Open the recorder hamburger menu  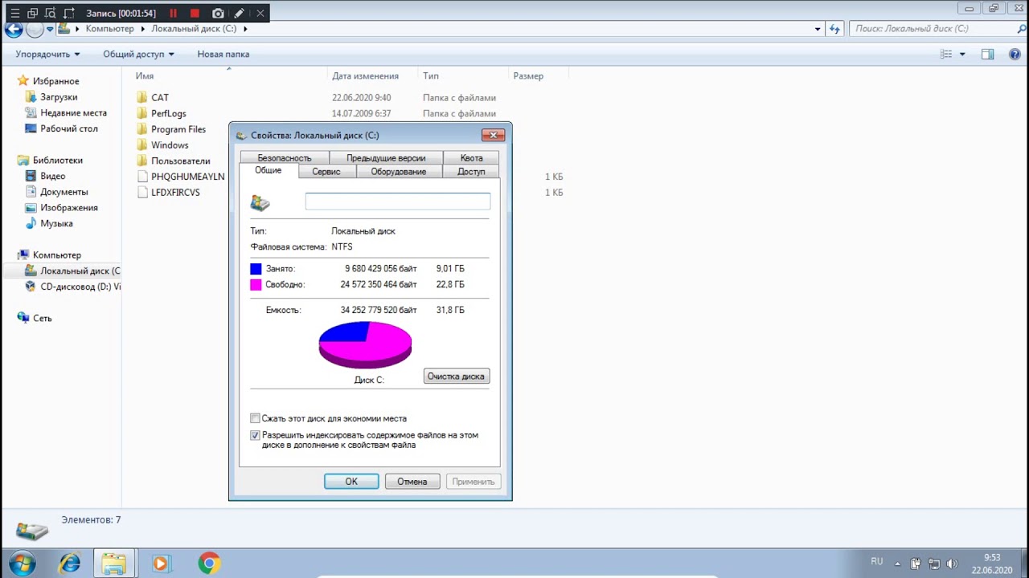[x=14, y=13]
